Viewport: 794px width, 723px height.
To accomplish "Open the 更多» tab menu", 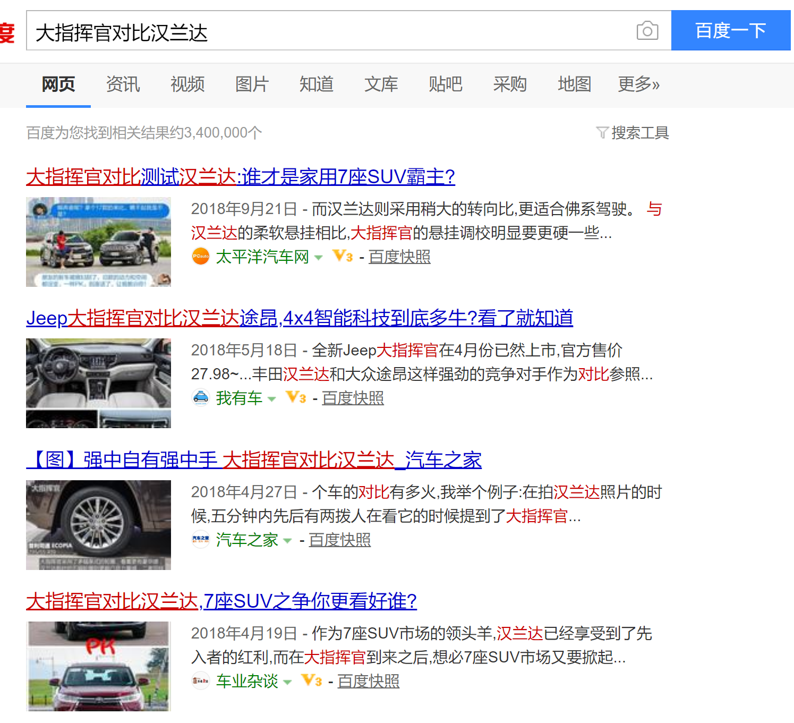I will pyautogui.click(x=638, y=84).
